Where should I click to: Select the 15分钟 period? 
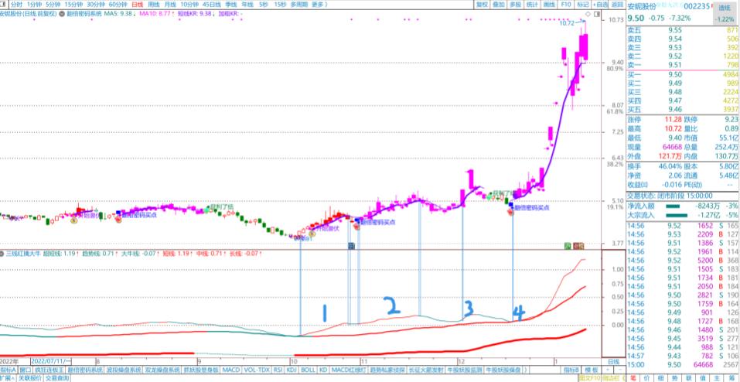pyautogui.click(x=73, y=4)
